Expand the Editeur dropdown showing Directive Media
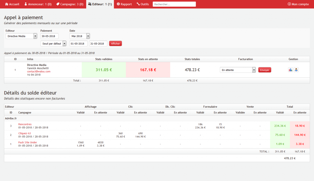The width and height of the screenshot is (314, 181). [x=21, y=36]
